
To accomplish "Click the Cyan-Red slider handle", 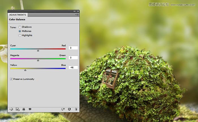I will (x=38, y=51).
